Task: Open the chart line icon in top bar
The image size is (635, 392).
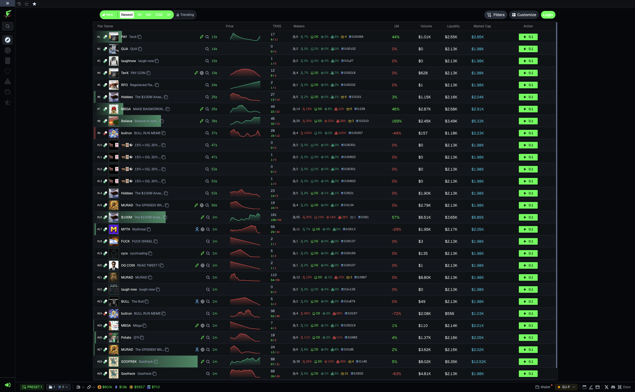Action: pyautogui.click(x=27, y=4)
